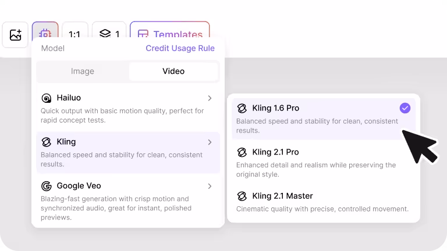Toggle the Kling 1.6 Pro checkmark
This screenshot has height=251, width=447.
405,108
